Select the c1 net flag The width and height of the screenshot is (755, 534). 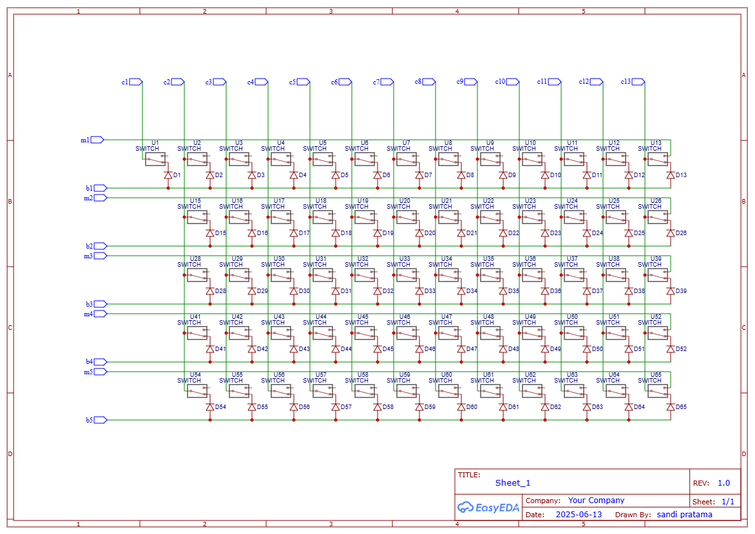click(x=133, y=82)
